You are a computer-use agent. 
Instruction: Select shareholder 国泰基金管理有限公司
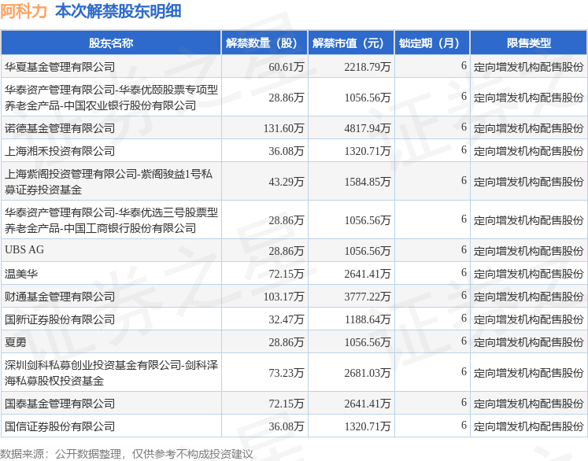pyautogui.click(x=60, y=404)
